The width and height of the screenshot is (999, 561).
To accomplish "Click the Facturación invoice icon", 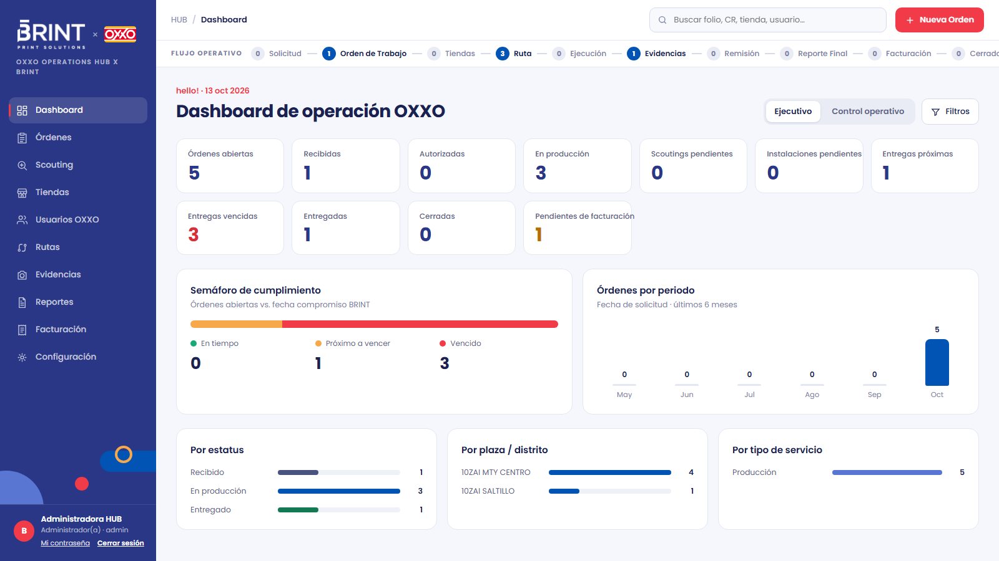I will click(x=22, y=330).
